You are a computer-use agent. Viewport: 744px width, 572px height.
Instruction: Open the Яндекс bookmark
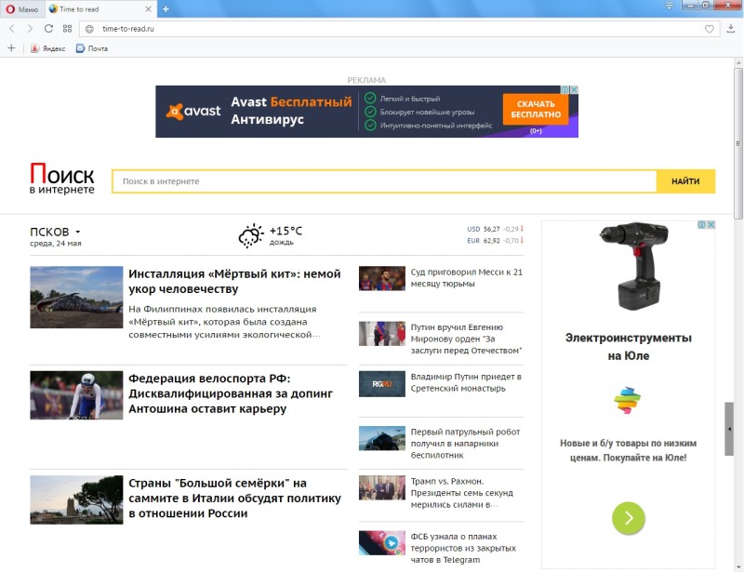48,48
